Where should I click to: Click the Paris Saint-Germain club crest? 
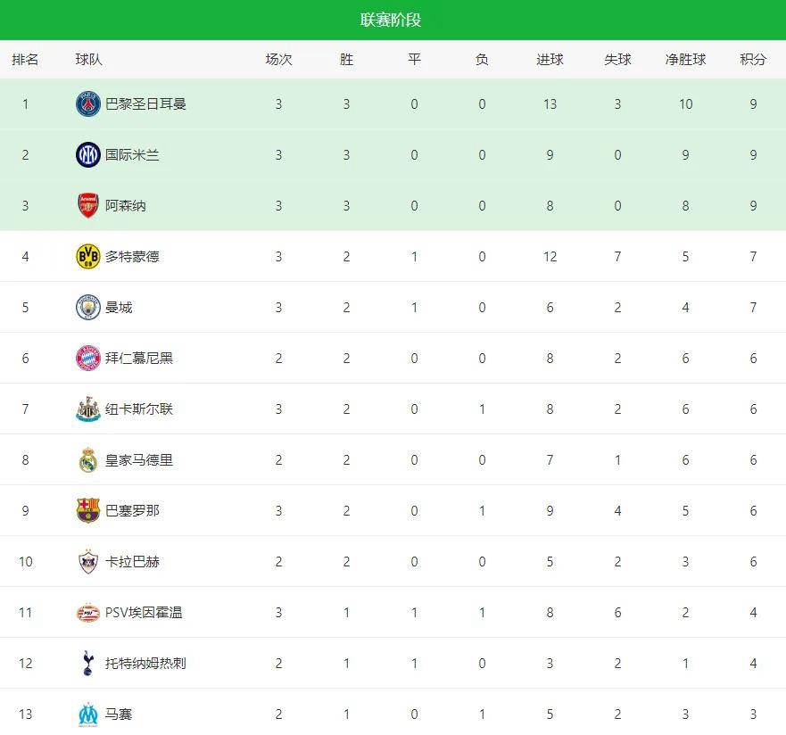click(88, 104)
